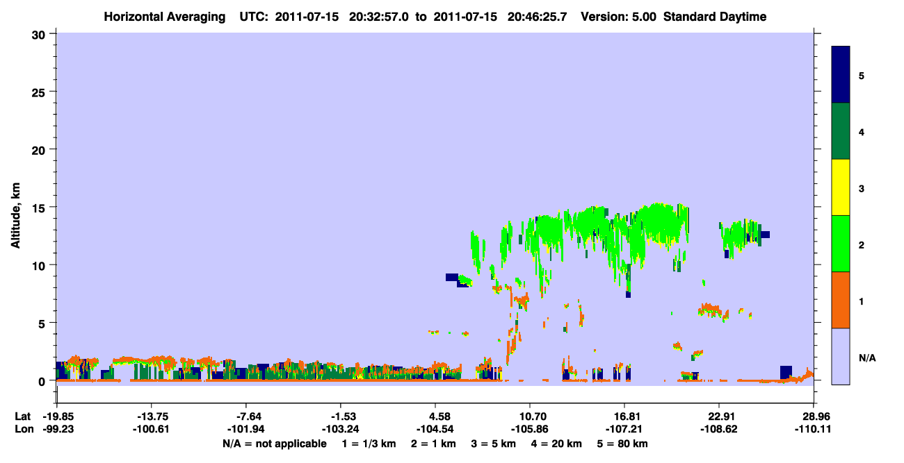Click the '3 = 5 km' legend text
Viewport: 904px width, 463px height.
pyautogui.click(x=493, y=444)
